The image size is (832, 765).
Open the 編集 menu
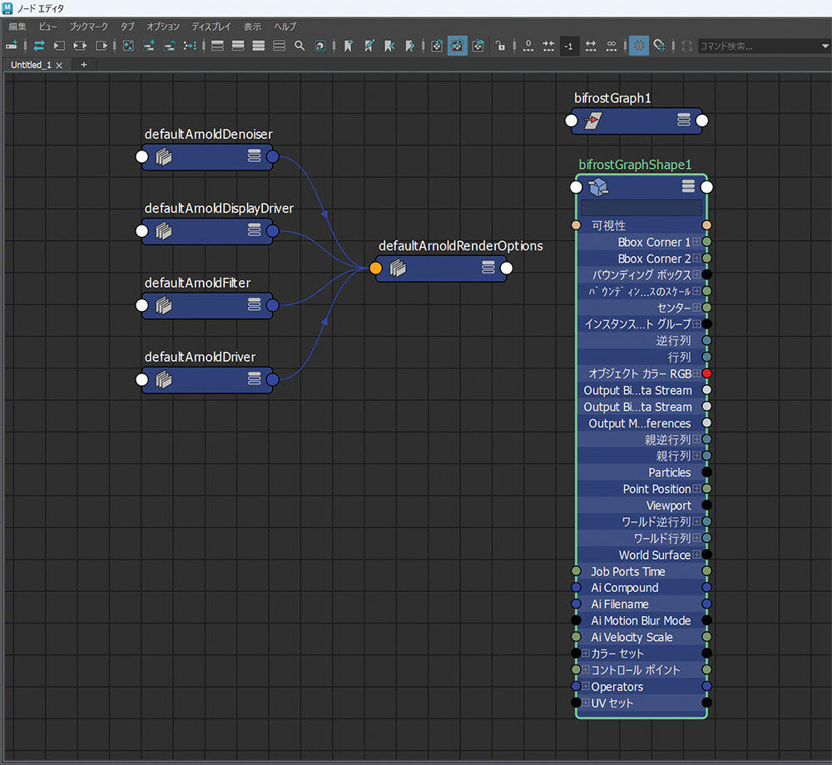[17, 27]
